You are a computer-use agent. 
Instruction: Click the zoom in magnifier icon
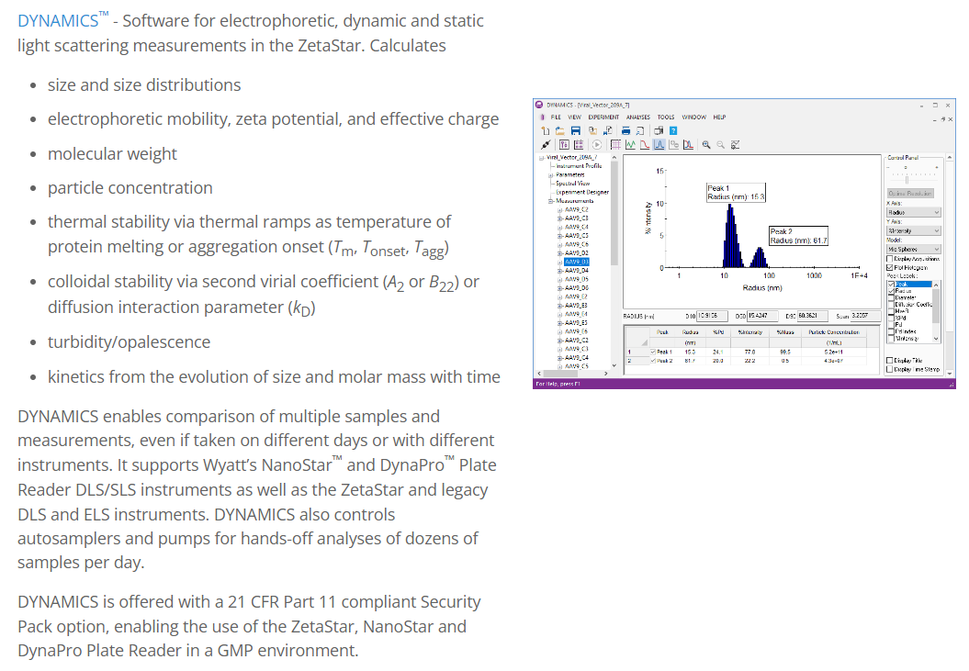705,144
